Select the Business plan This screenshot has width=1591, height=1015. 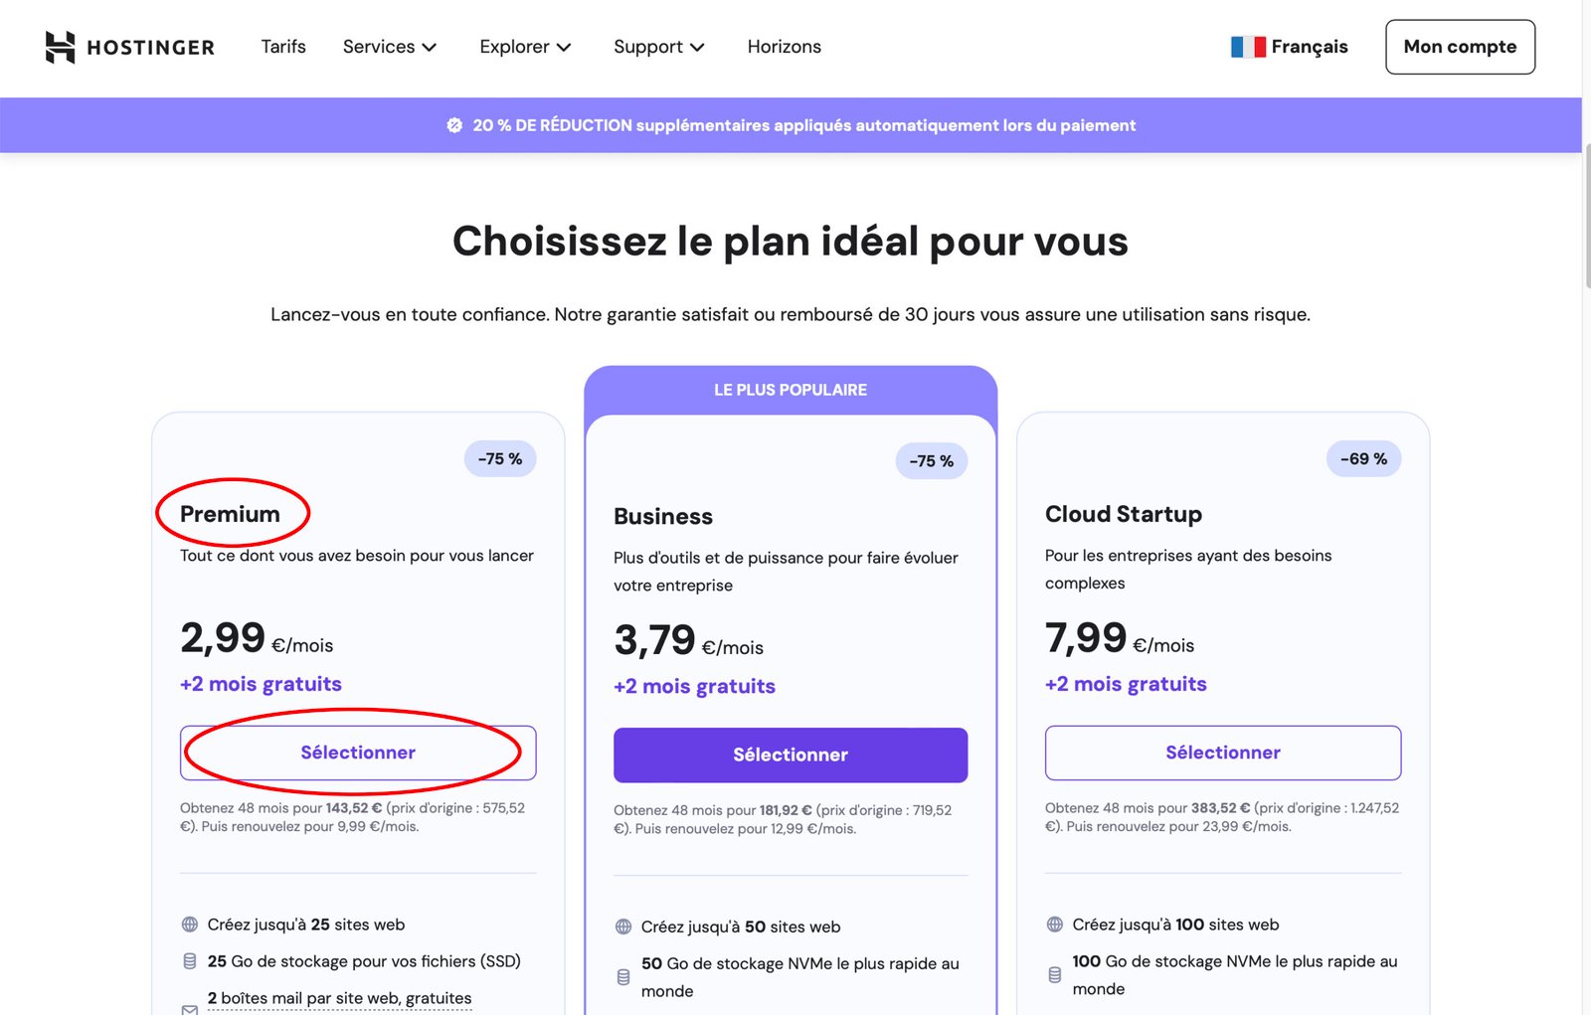(x=791, y=754)
